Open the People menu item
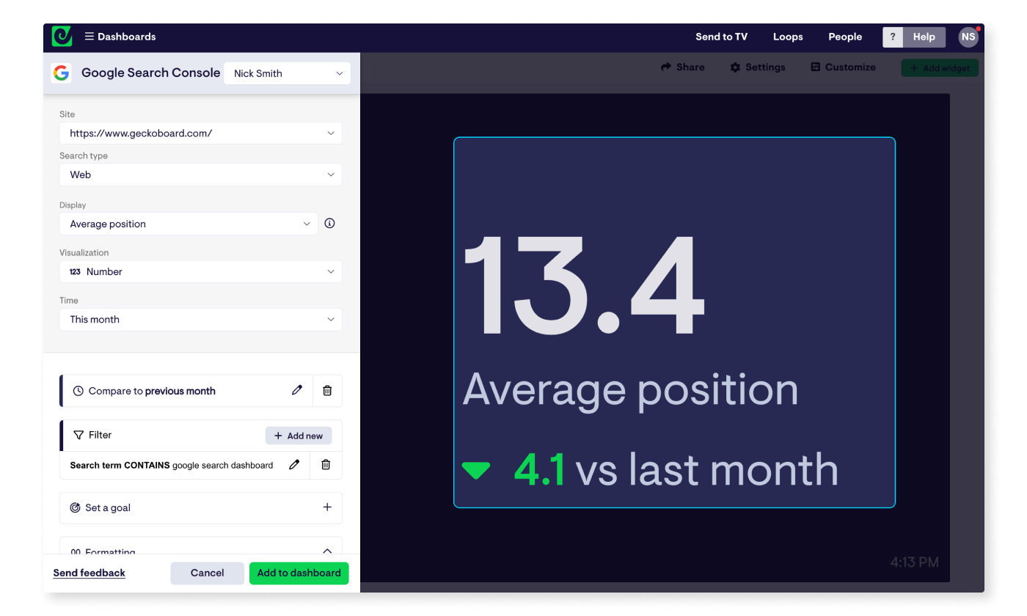This screenshot has height=616, width=1027. point(844,36)
